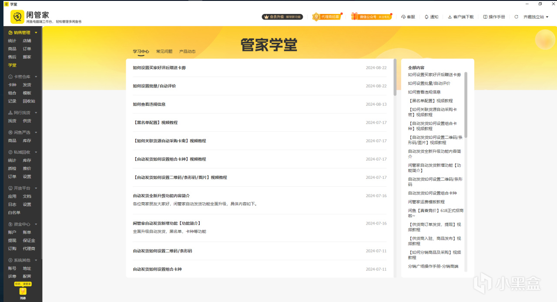Collapse the 系统其他 sidebar section
The height and width of the screenshot is (302, 557).
pos(36,260)
